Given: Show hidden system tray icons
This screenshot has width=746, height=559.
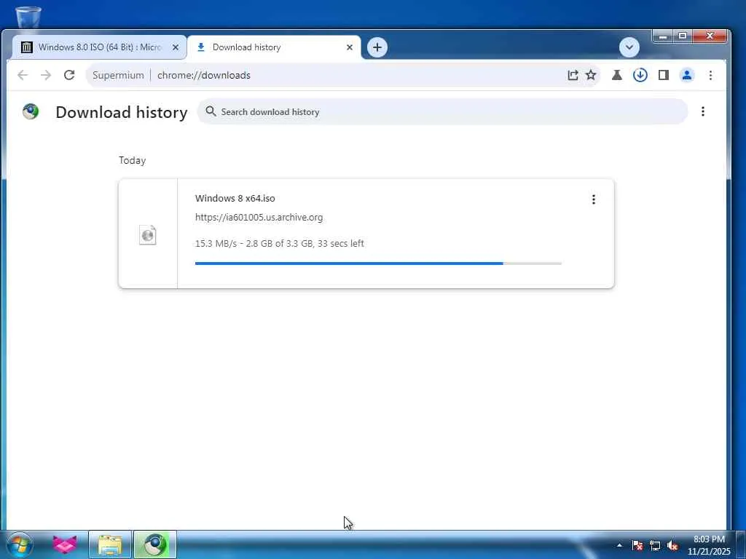Looking at the screenshot, I should 619,545.
